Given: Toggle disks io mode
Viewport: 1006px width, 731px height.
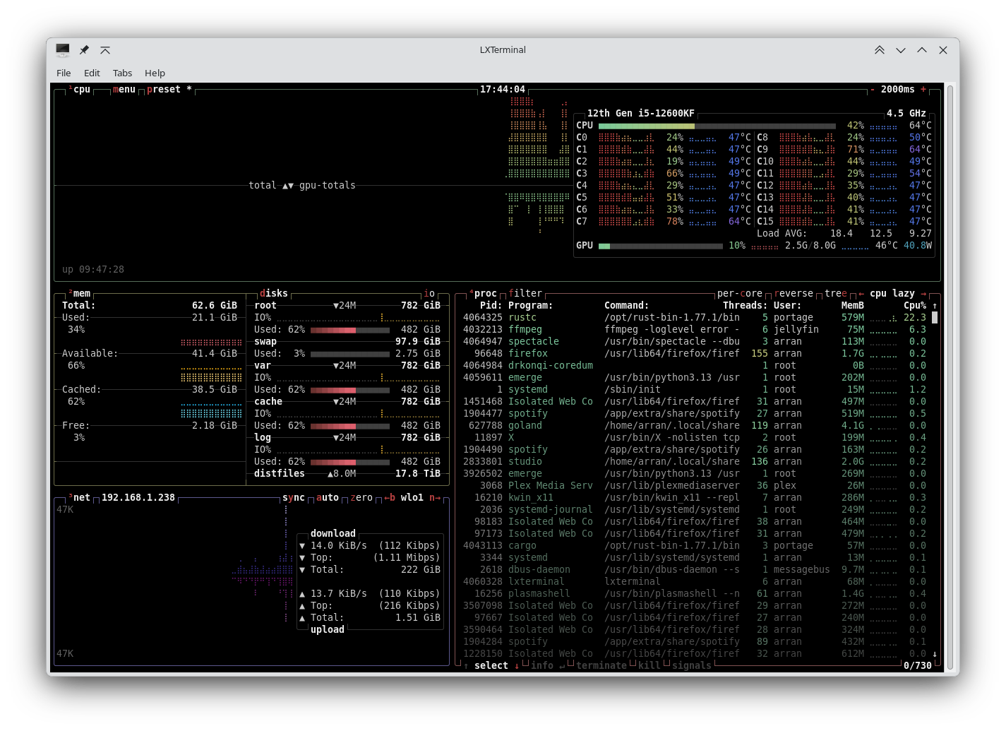Looking at the screenshot, I should pos(429,293).
